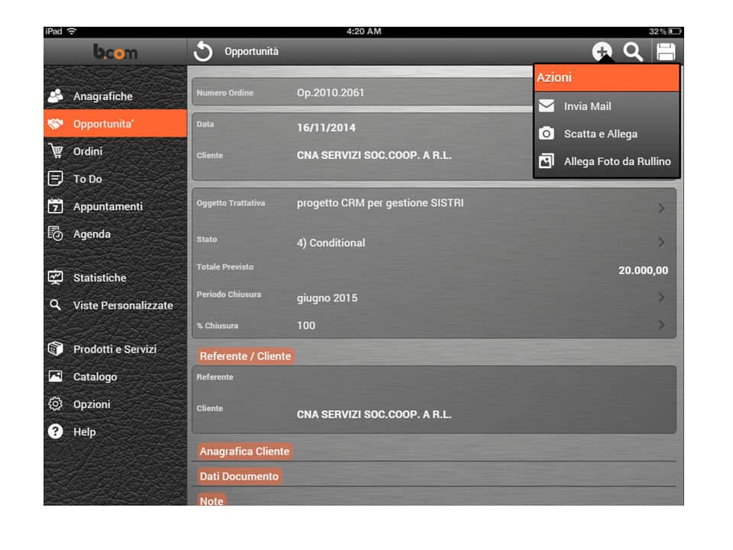
Task: Open the plus actions icon in header
Action: 602,52
